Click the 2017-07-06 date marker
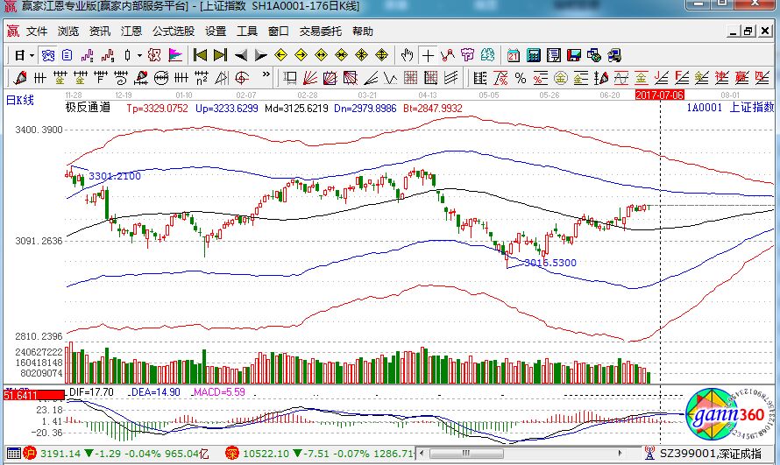Image resolution: width=780 pixels, height=465 pixels. pos(659,94)
